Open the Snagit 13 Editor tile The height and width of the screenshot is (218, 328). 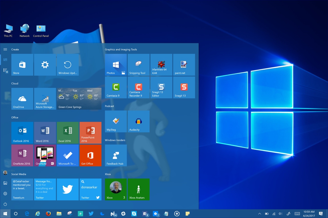coord(161,87)
